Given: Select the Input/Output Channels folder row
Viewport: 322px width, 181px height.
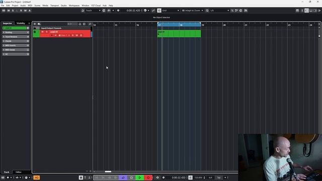Looking at the screenshot, I should pyautogui.click(x=61, y=28).
